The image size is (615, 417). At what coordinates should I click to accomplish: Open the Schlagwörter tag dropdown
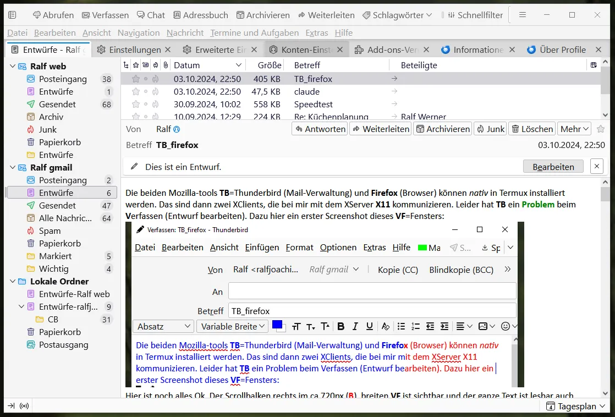(397, 15)
